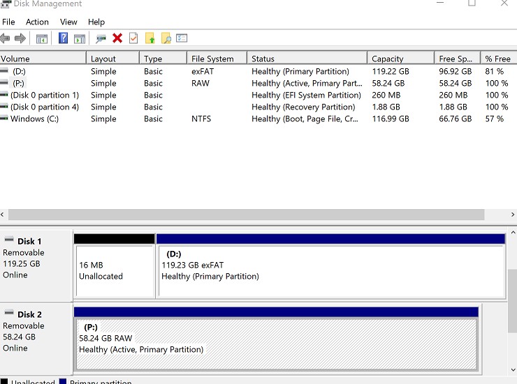Click the folder with green arrow icon

[x=150, y=38]
